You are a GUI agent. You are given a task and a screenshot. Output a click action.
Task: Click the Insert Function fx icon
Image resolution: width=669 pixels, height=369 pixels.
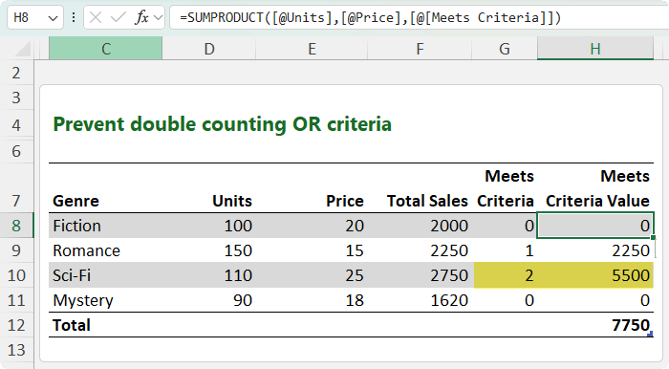pyautogui.click(x=141, y=17)
